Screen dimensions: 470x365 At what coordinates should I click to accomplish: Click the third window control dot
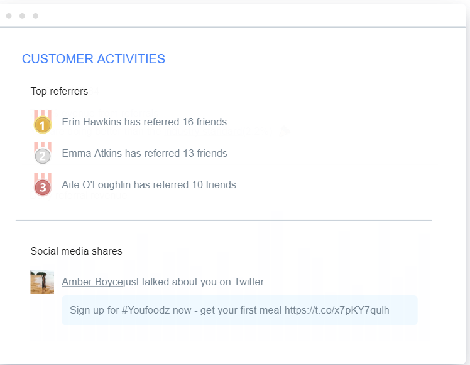[35, 16]
